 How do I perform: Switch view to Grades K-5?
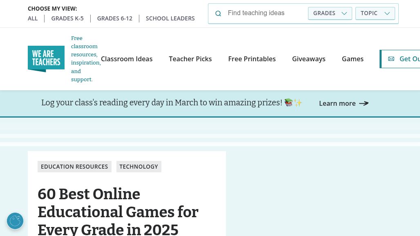(67, 18)
